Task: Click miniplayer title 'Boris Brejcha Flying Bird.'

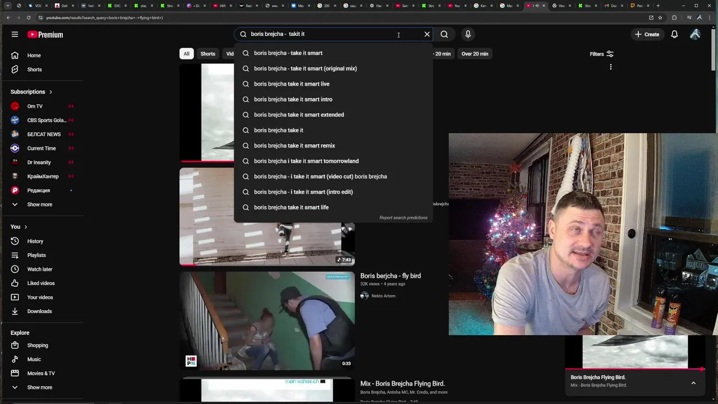Action: coord(598,377)
